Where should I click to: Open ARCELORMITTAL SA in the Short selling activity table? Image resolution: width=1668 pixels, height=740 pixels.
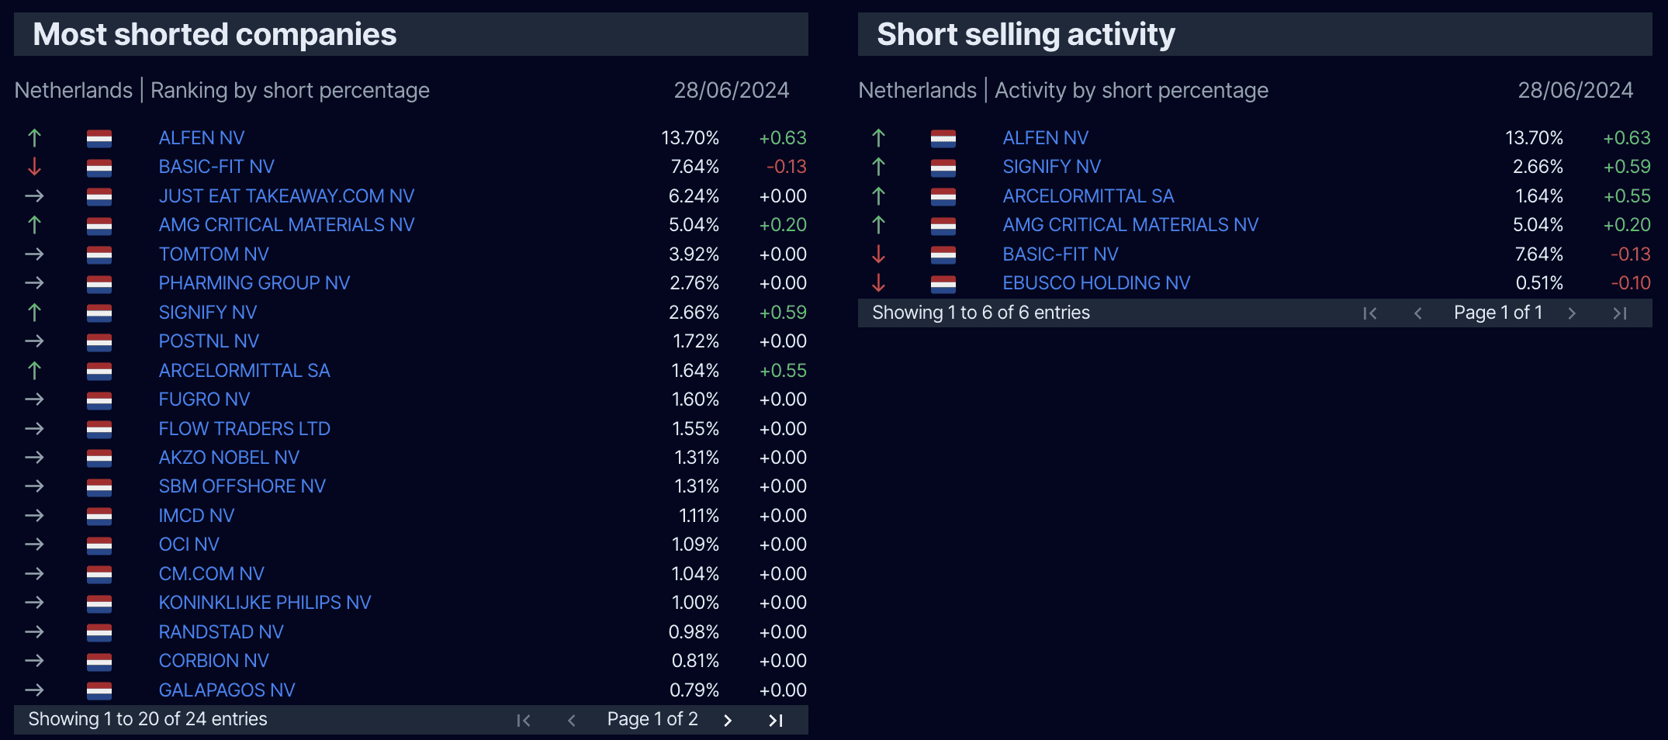[x=1088, y=196]
